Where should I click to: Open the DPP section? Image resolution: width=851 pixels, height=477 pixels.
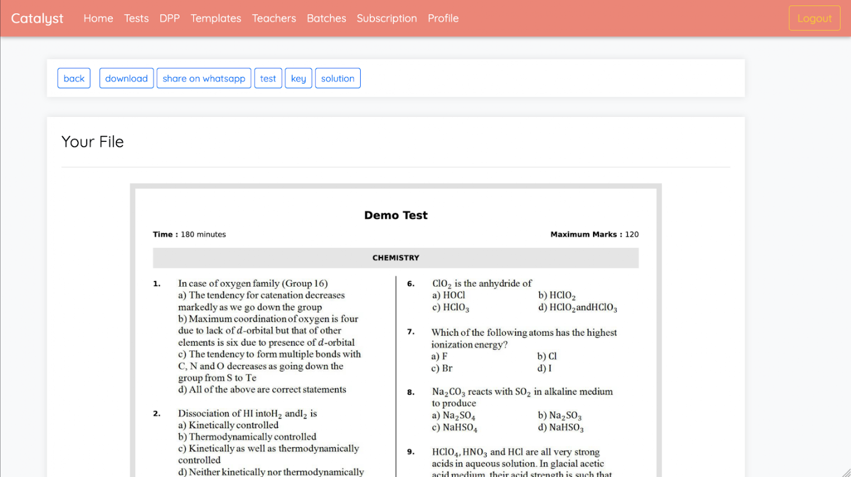pos(170,18)
